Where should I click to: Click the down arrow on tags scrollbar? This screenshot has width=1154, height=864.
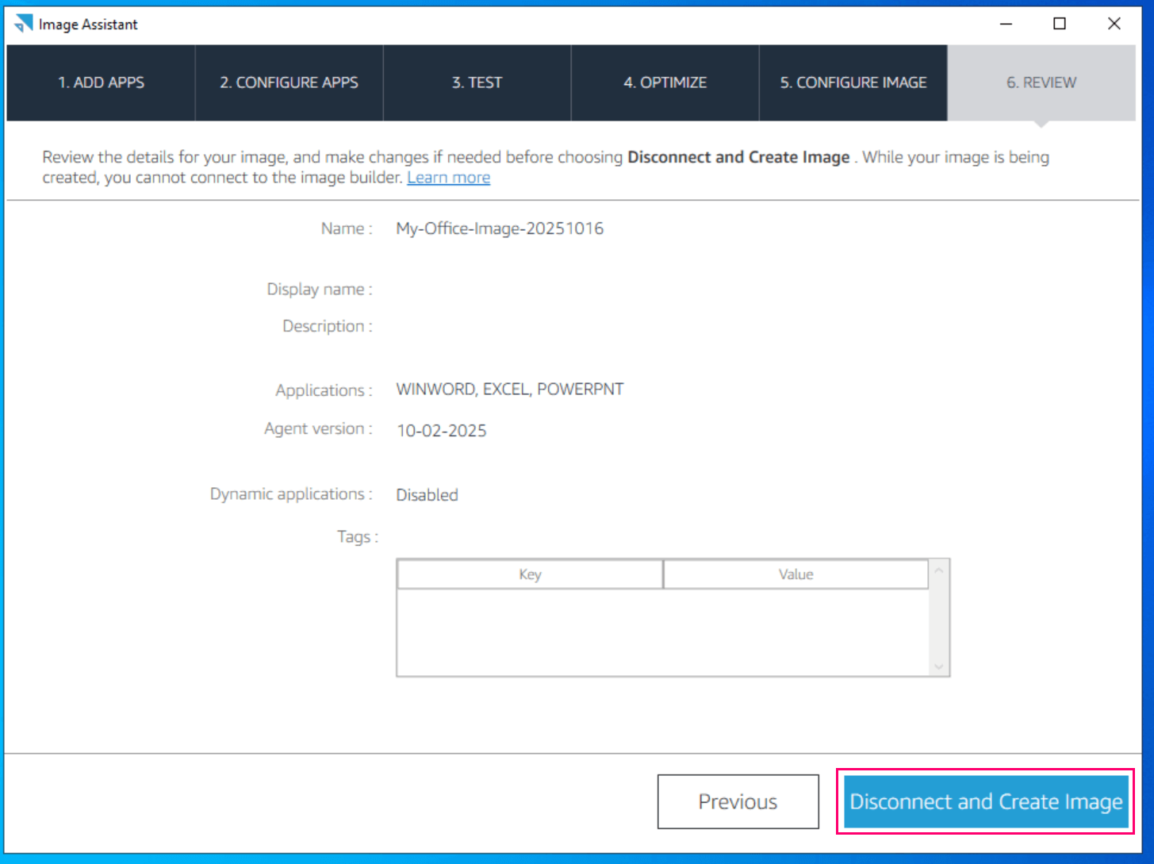click(x=938, y=667)
